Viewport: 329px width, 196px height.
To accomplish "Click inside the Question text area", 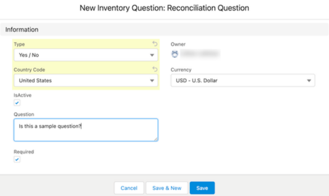I will (86, 130).
